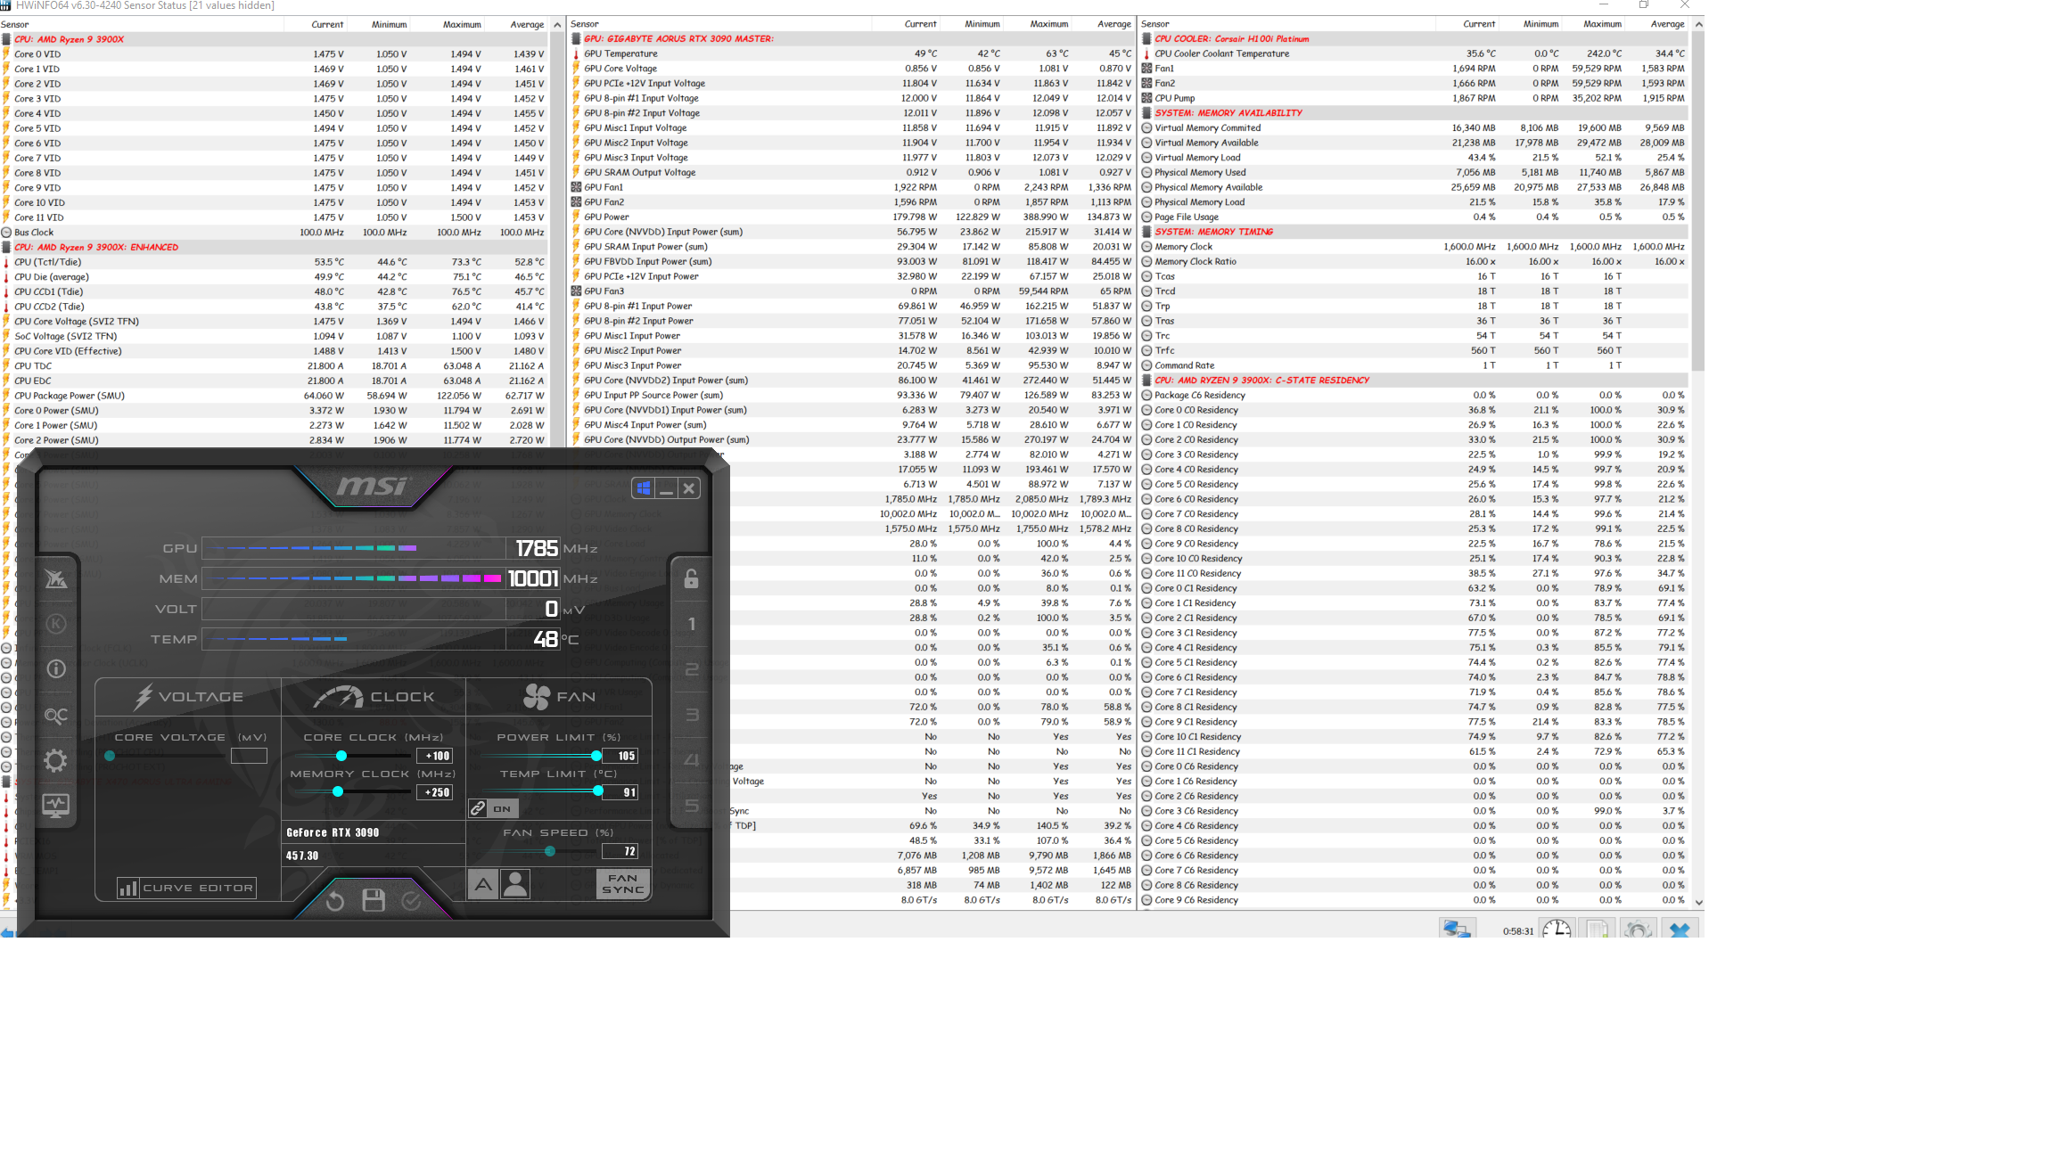2054x1155 pixels.
Task: Click the Bus Clock row icon
Action: [x=6, y=233]
